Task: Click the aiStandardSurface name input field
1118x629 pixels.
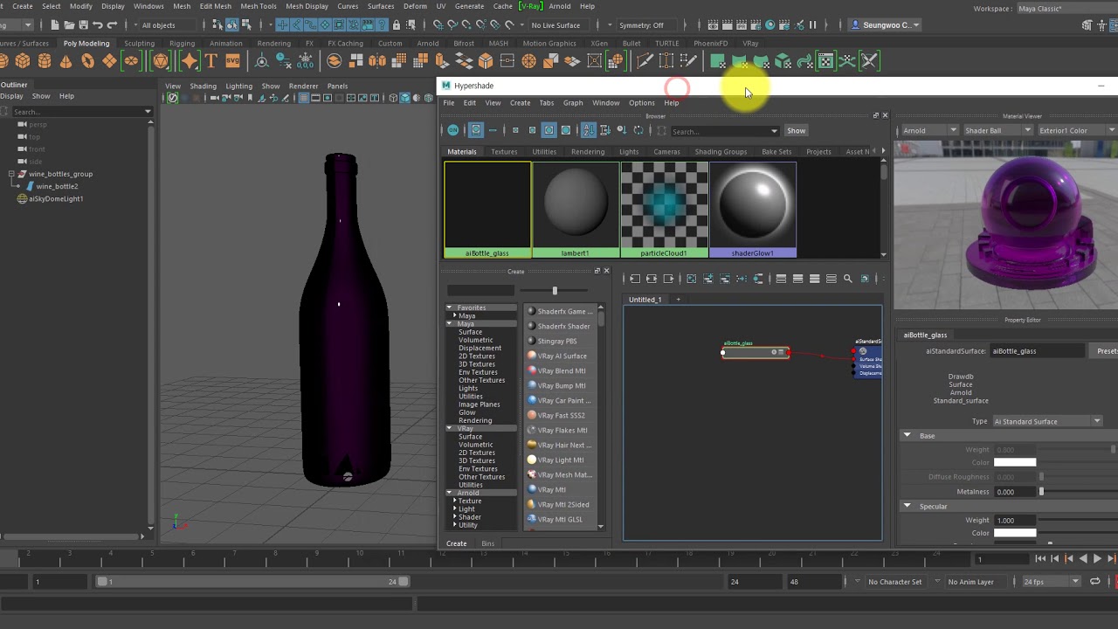Action: point(1038,351)
